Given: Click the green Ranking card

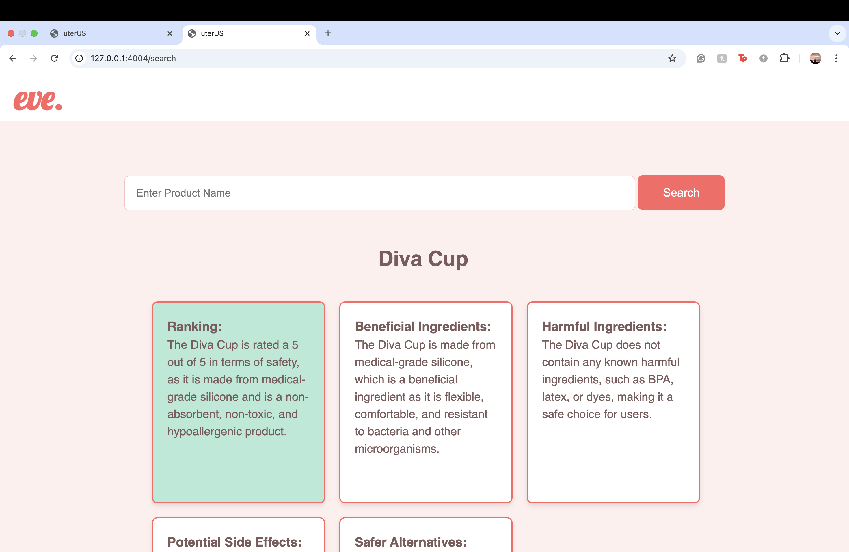Looking at the screenshot, I should pyautogui.click(x=238, y=402).
